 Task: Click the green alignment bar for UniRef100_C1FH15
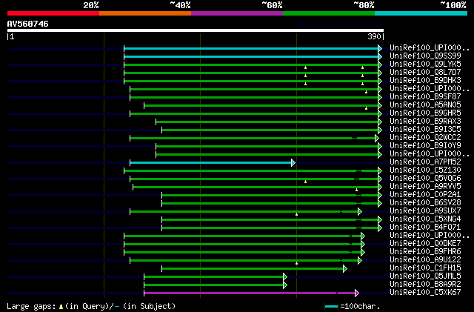pyautogui.click(x=252, y=269)
